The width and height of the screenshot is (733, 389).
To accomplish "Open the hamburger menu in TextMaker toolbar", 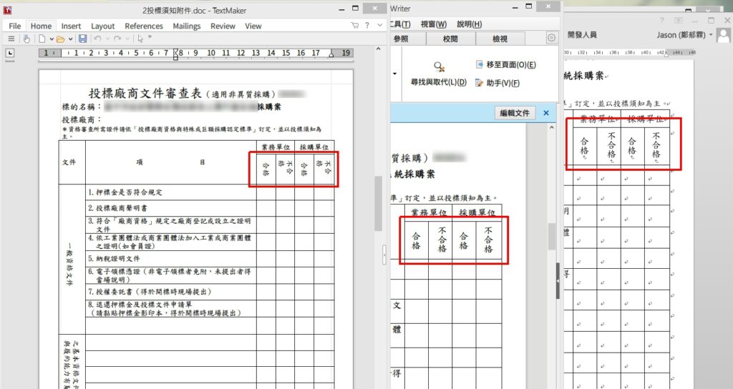I will pos(11,39).
